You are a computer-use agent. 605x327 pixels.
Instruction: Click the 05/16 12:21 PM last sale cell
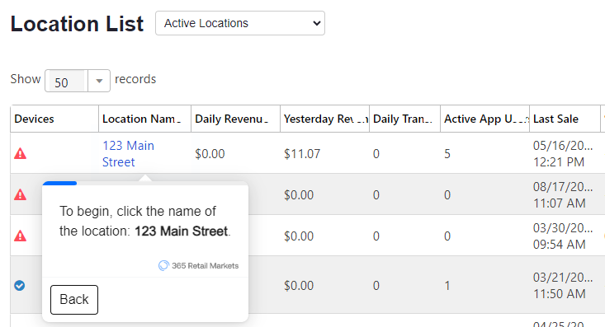point(563,154)
